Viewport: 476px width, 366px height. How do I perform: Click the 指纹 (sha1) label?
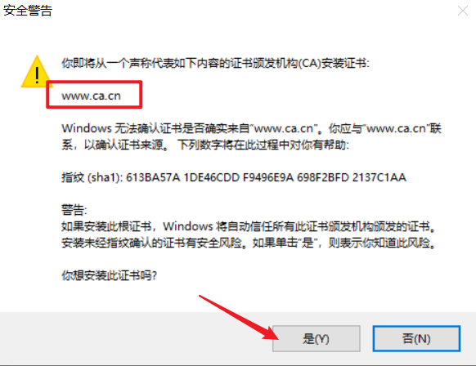(92, 177)
